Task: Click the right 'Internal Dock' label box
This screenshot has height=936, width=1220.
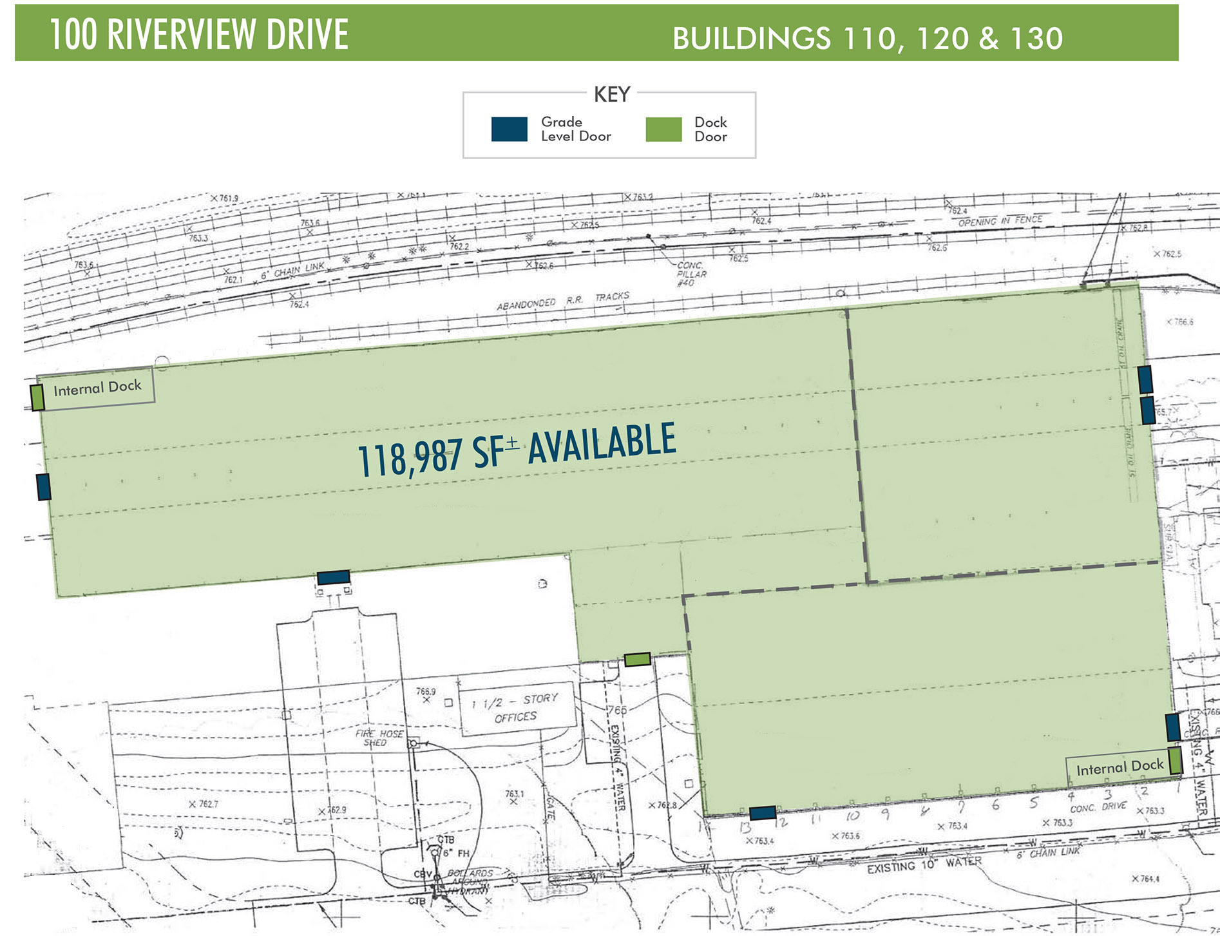Action: click(x=1120, y=768)
